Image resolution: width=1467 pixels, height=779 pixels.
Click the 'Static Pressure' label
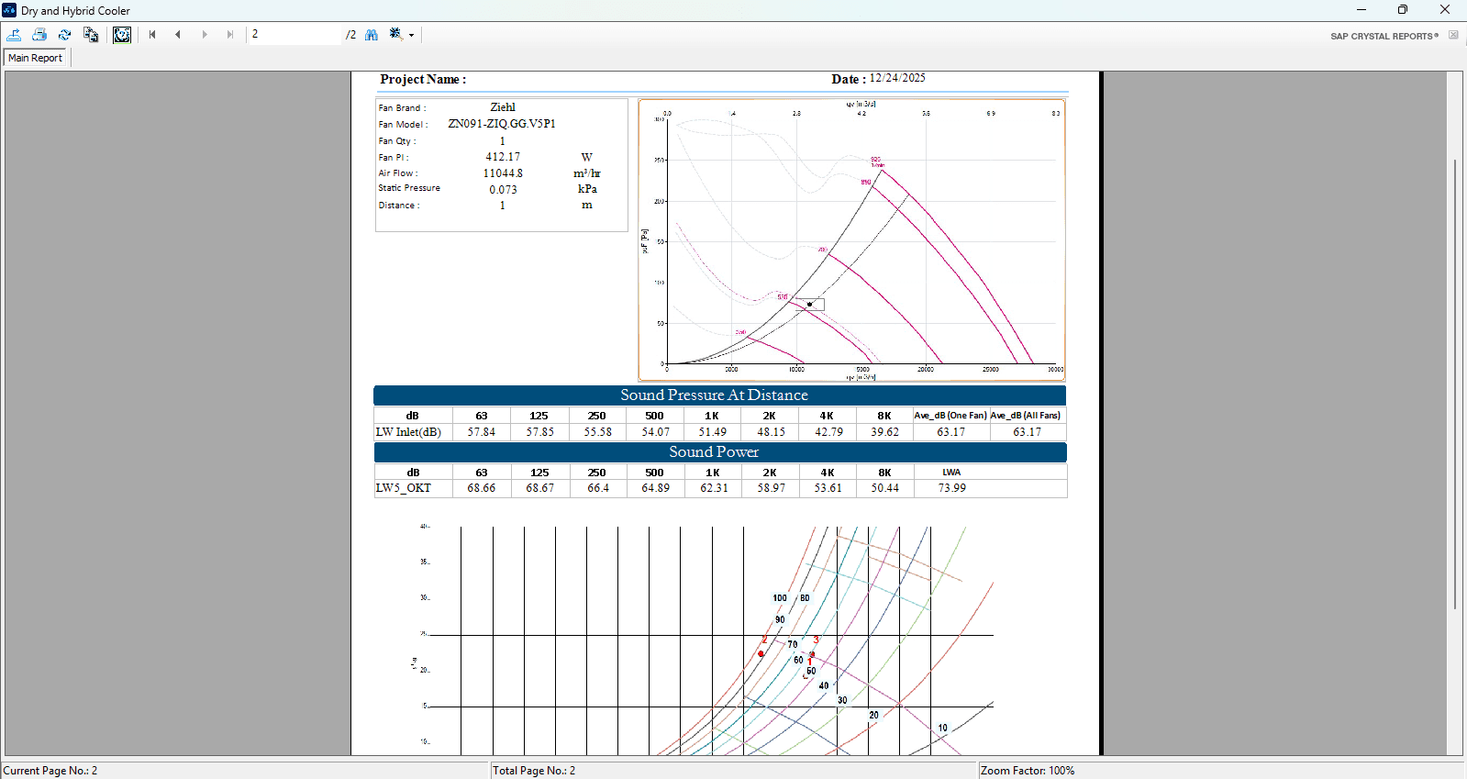(x=409, y=188)
